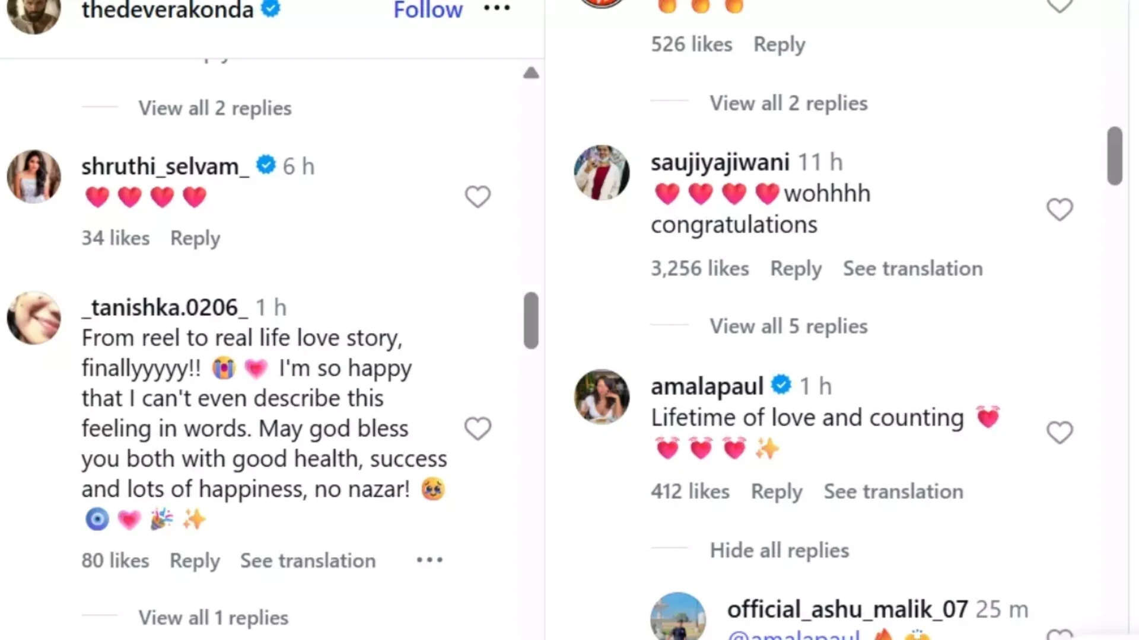This screenshot has width=1139, height=640.
Task: Like saujiyajiwani's congratulations comment
Action: click(x=1060, y=210)
